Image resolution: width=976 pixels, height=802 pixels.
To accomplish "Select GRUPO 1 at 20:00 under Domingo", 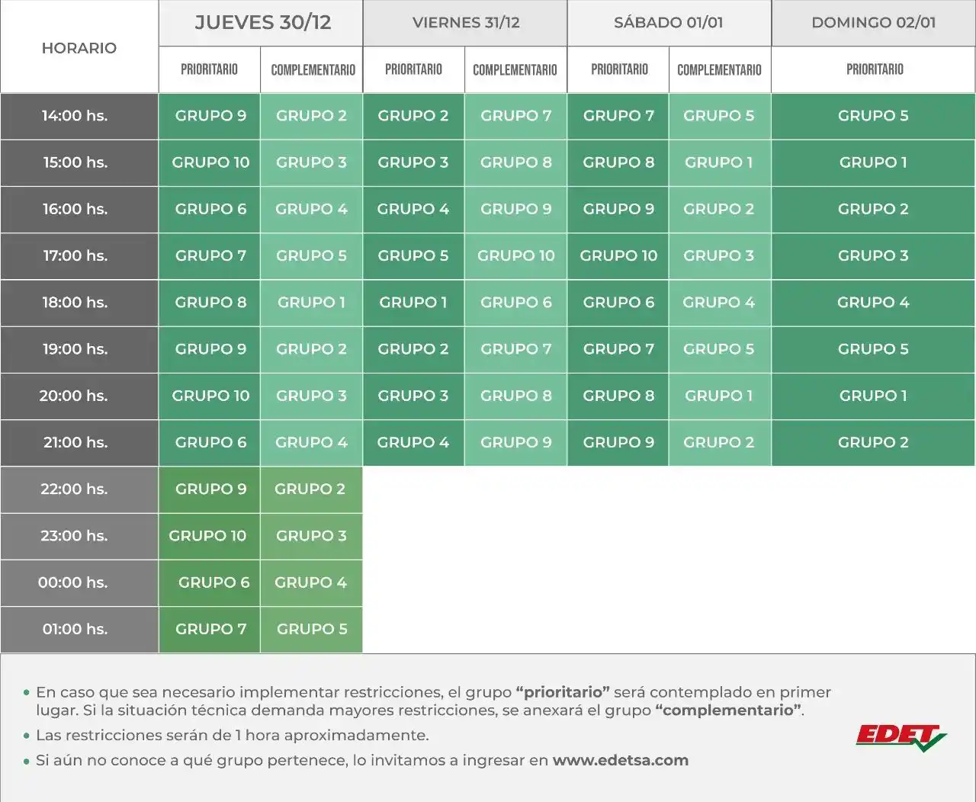I will point(873,396).
